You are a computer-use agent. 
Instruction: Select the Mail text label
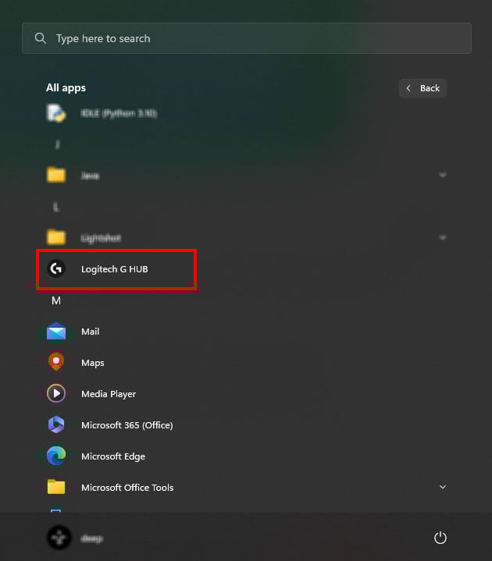[91, 332]
